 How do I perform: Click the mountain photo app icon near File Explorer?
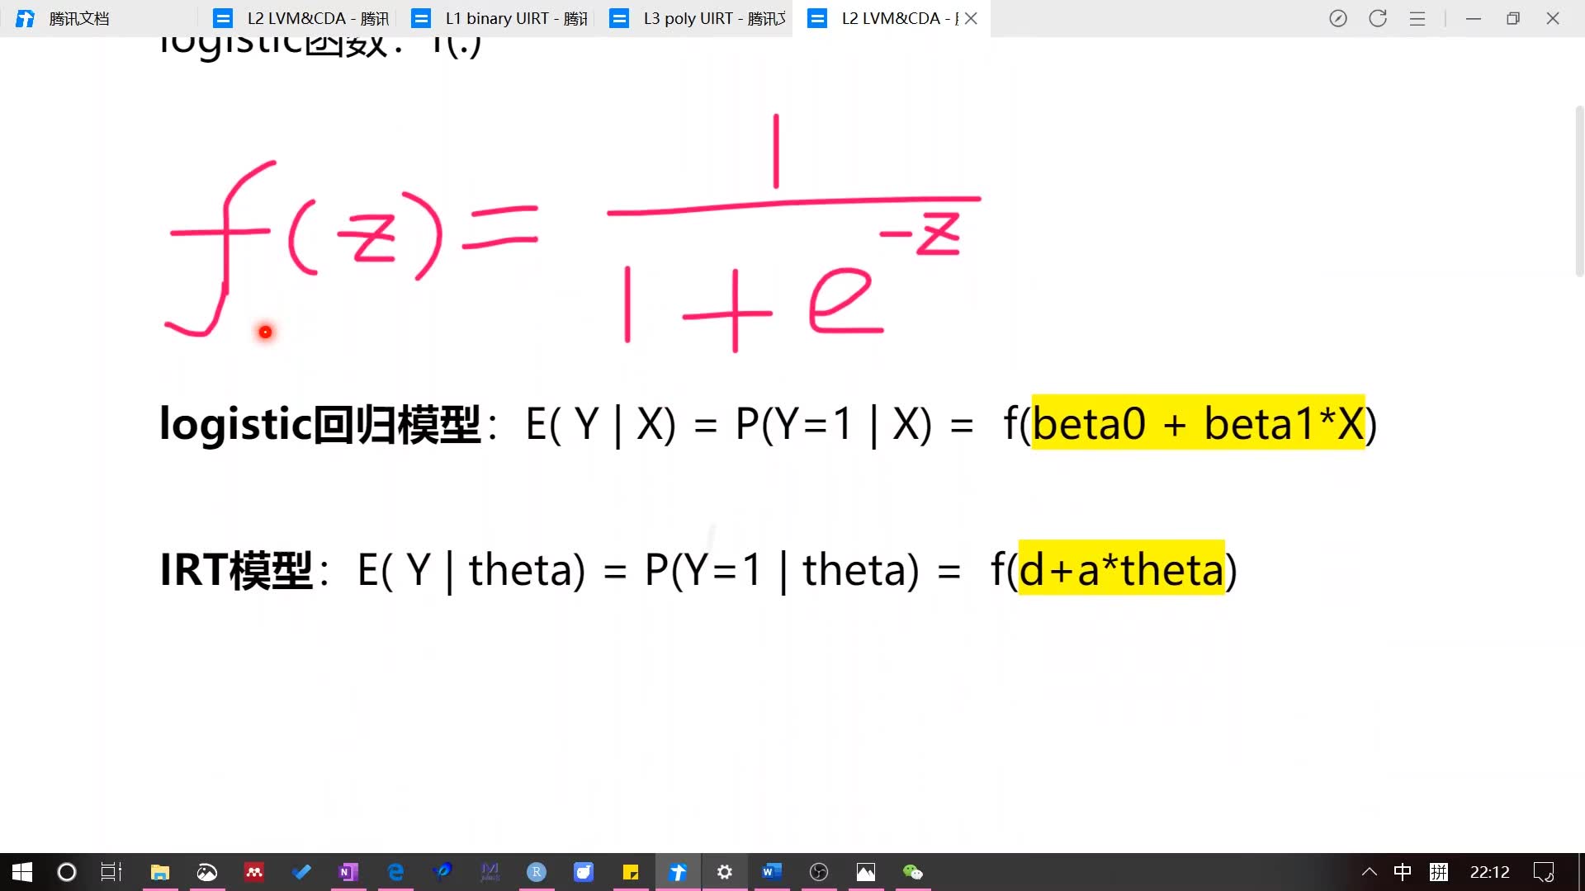(x=206, y=872)
